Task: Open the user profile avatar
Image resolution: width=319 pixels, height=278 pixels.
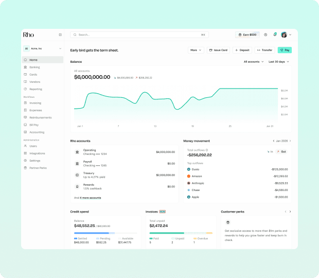Action: (284, 35)
